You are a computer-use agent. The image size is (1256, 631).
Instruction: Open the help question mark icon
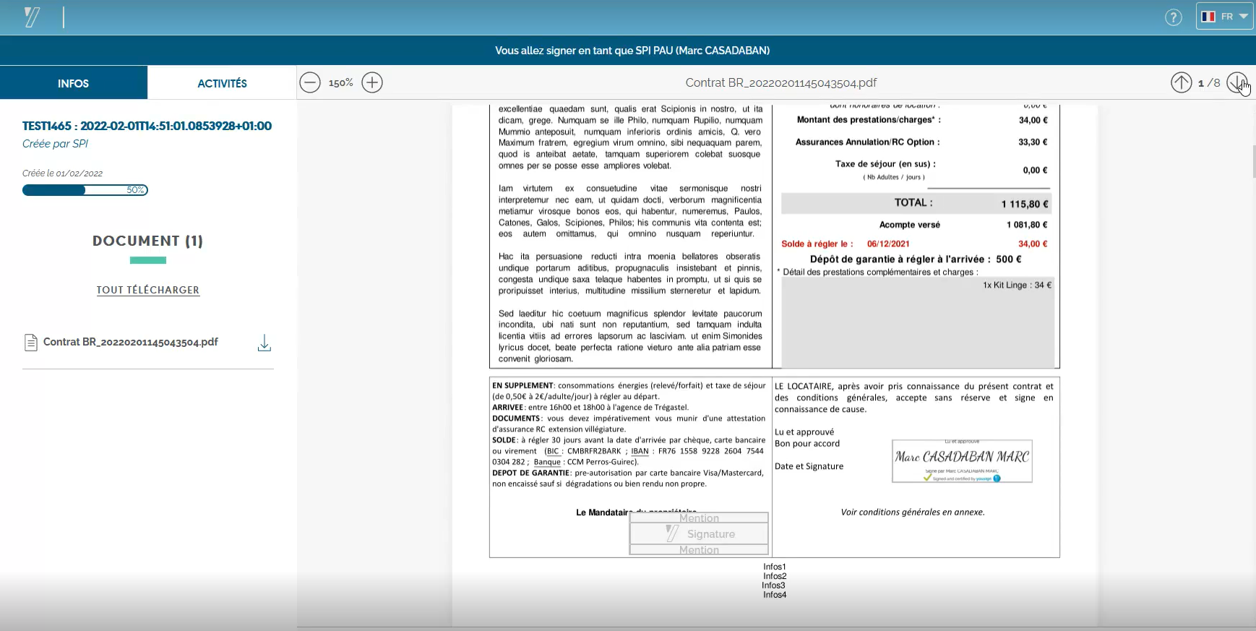1174,17
